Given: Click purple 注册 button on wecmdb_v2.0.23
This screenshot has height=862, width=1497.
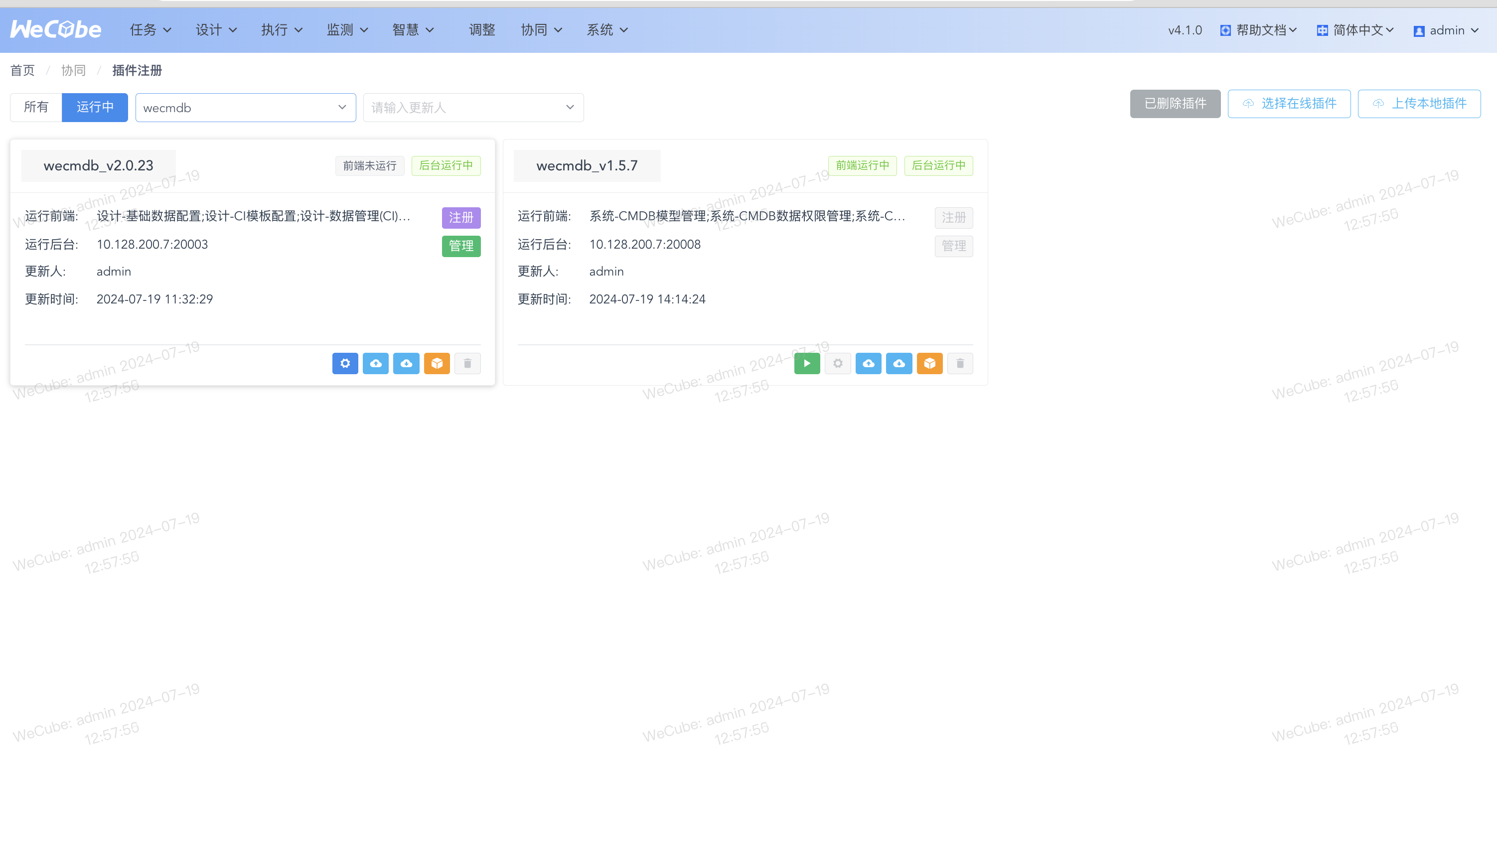Looking at the screenshot, I should tap(461, 217).
